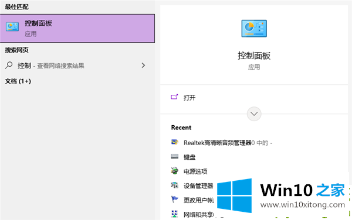This screenshot has width=352, height=220.
Task: Open recent 电源选项 entry
Action: pos(195,171)
